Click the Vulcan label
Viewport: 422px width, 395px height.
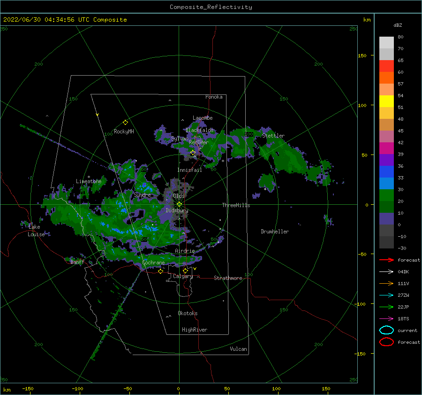239,349
